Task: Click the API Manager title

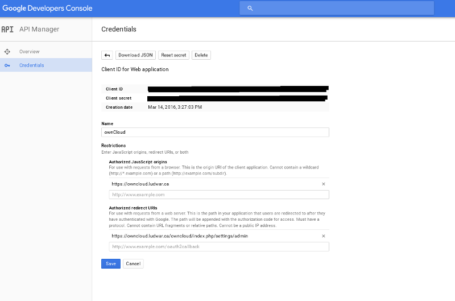Action: (x=39, y=30)
